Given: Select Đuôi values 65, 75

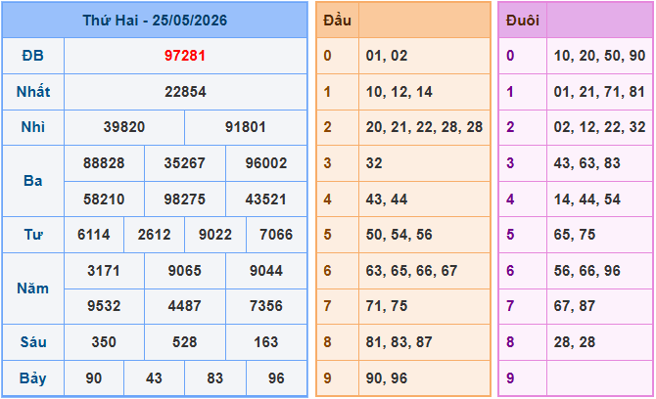Looking at the screenshot, I should click(575, 235).
